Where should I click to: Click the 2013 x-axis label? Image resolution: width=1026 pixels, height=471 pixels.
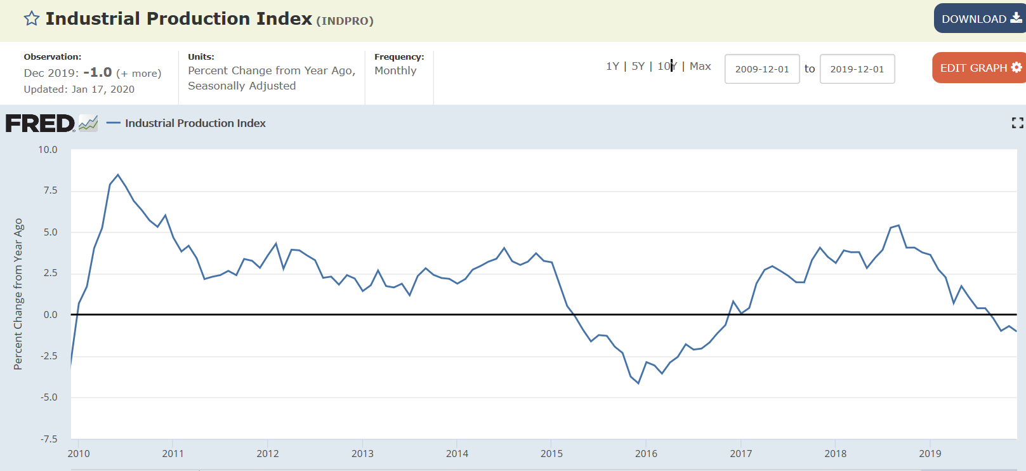coord(362,453)
